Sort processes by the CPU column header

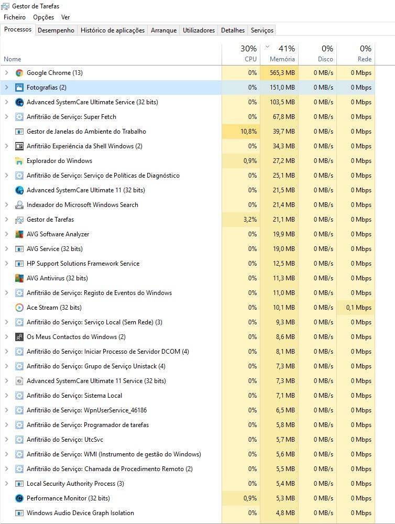(x=241, y=54)
